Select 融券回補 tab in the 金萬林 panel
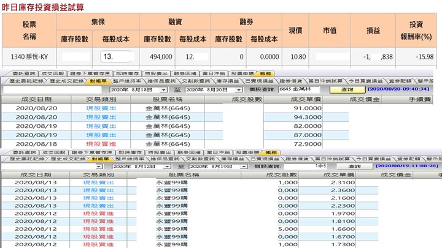Screen dimensions: 442x248 tap(185, 73)
